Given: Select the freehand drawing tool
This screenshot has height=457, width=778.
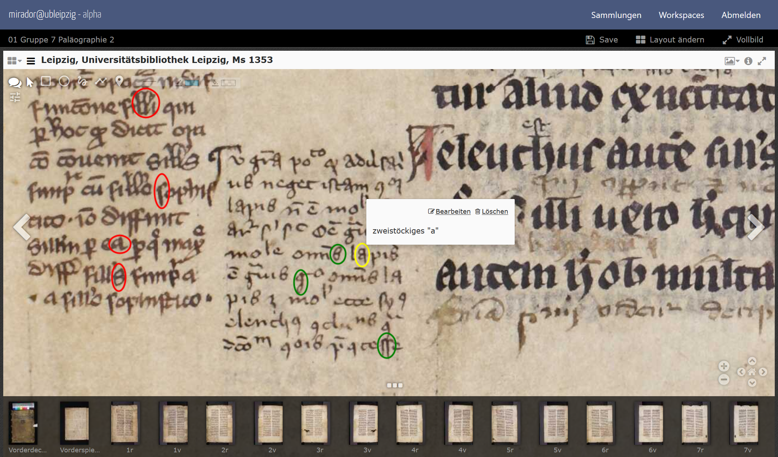Looking at the screenshot, I should point(82,82).
